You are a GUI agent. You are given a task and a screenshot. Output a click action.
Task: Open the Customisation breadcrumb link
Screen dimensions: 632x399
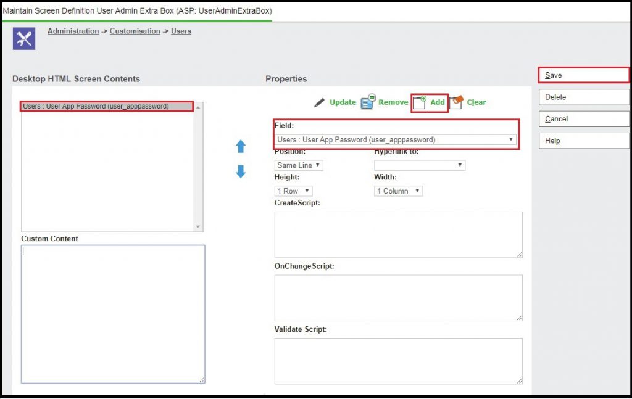(135, 31)
